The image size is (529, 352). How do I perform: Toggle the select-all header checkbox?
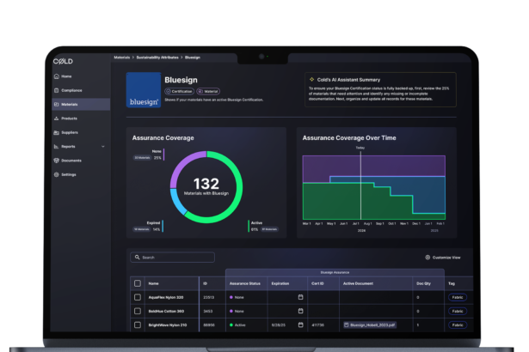[x=138, y=282]
